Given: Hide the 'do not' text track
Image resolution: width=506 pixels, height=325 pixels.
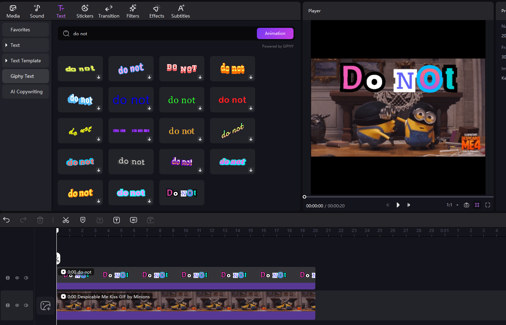Looking at the screenshot, I should click(17, 278).
